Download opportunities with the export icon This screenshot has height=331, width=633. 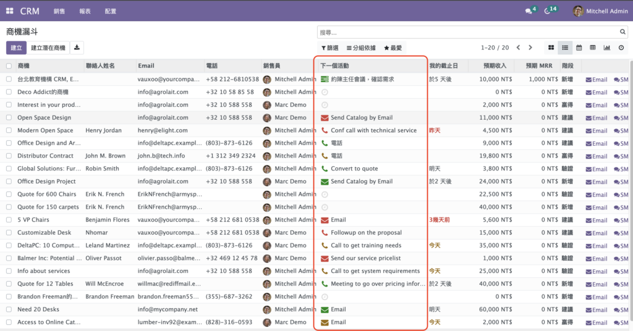77,48
